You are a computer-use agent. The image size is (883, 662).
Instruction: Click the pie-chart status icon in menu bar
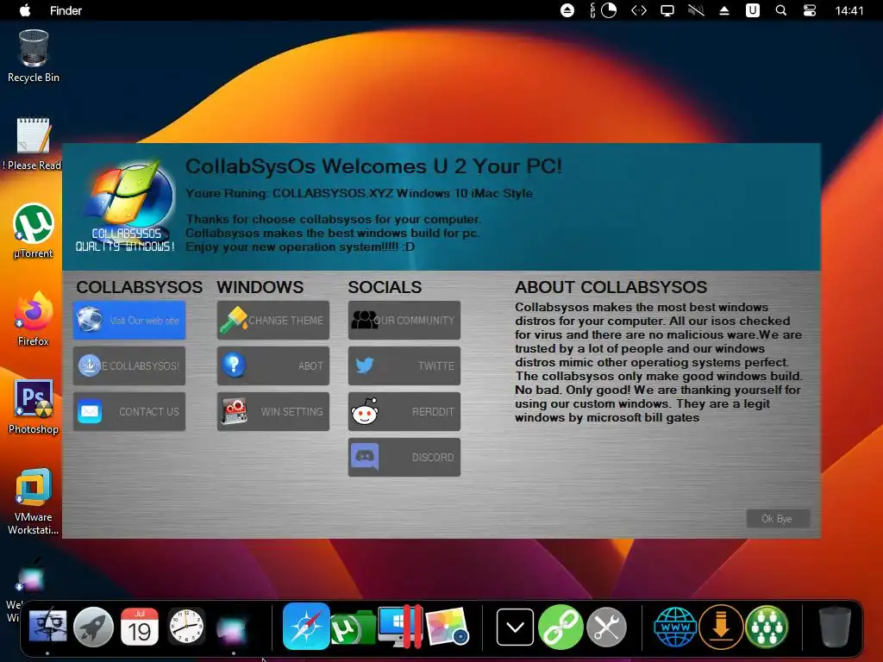point(609,10)
